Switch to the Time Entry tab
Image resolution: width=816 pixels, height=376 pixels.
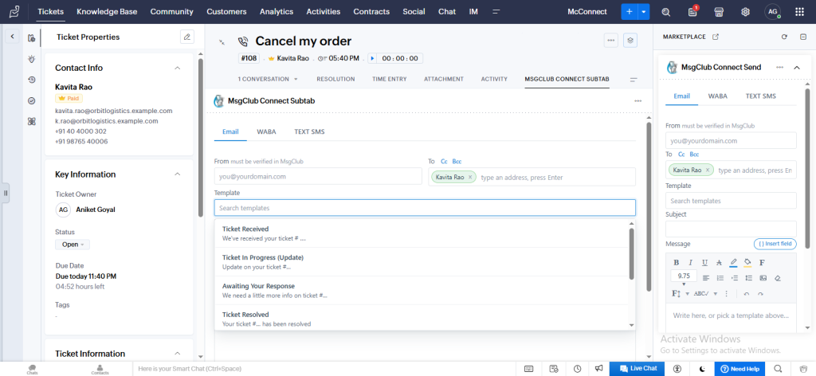click(x=389, y=79)
